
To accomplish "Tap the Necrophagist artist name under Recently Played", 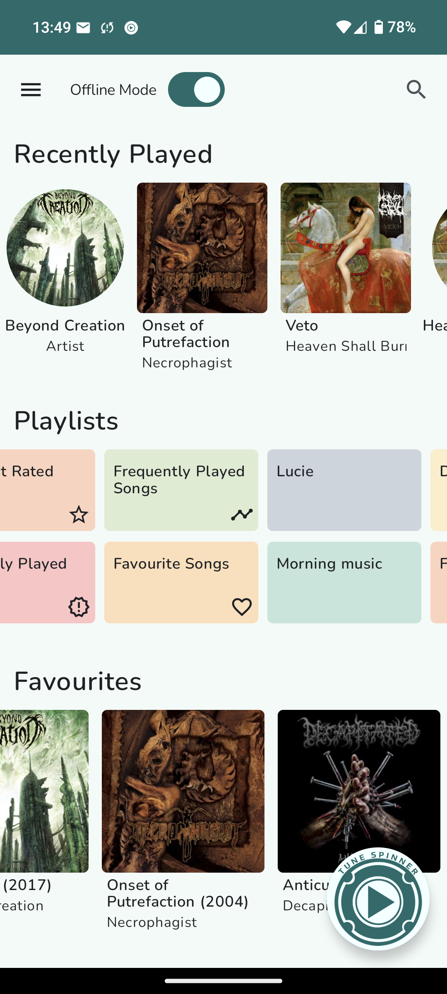I will coord(187,363).
